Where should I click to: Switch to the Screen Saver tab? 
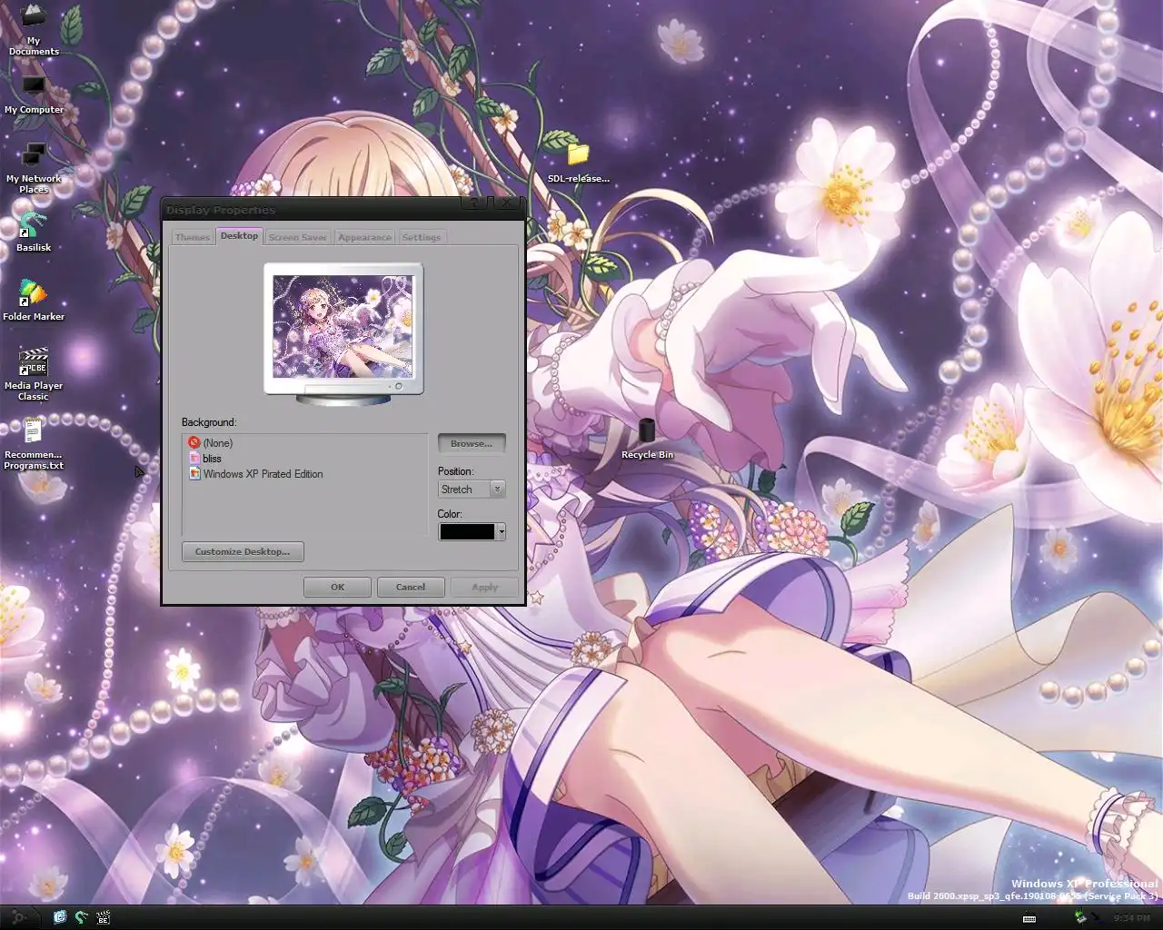(297, 237)
